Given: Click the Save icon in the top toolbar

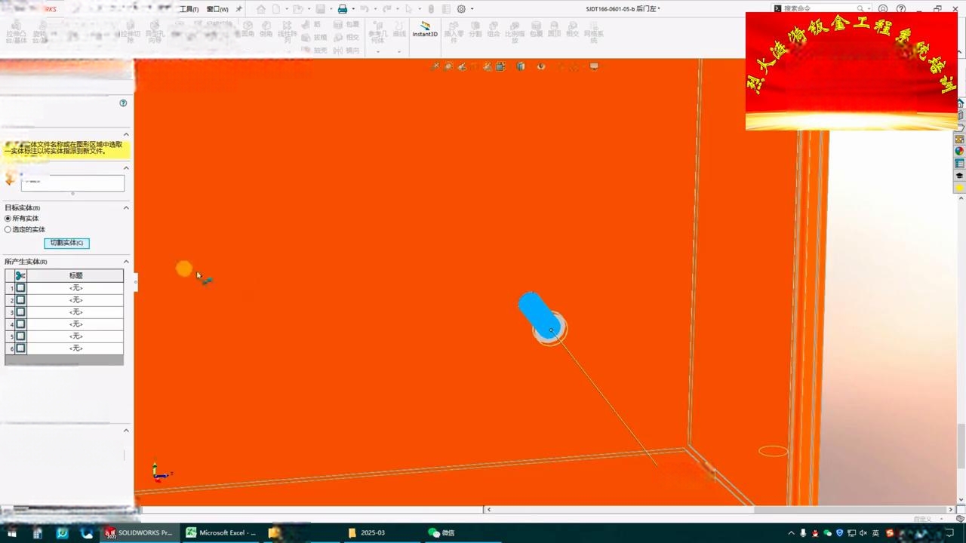Looking at the screenshot, I should [320, 9].
